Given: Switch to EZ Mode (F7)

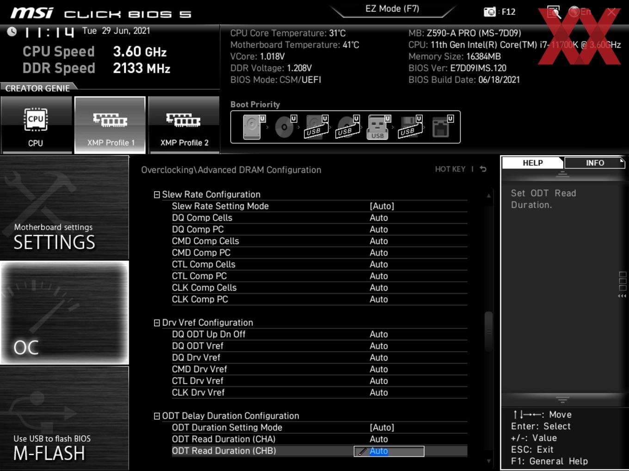Looking at the screenshot, I should pyautogui.click(x=392, y=9).
